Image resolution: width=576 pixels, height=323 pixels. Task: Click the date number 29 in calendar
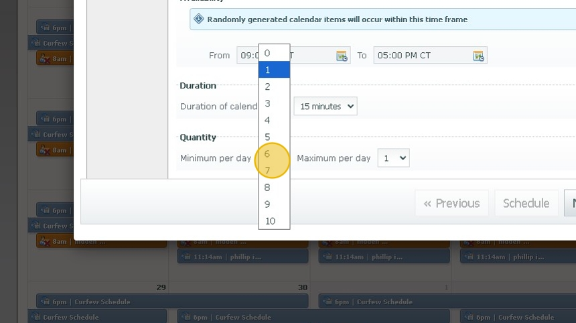pyautogui.click(x=161, y=287)
